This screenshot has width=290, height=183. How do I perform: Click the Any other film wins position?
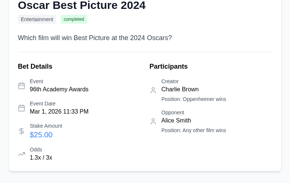point(194,130)
